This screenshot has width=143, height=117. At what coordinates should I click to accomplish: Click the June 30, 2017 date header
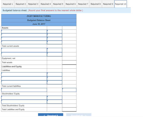tap(39, 24)
